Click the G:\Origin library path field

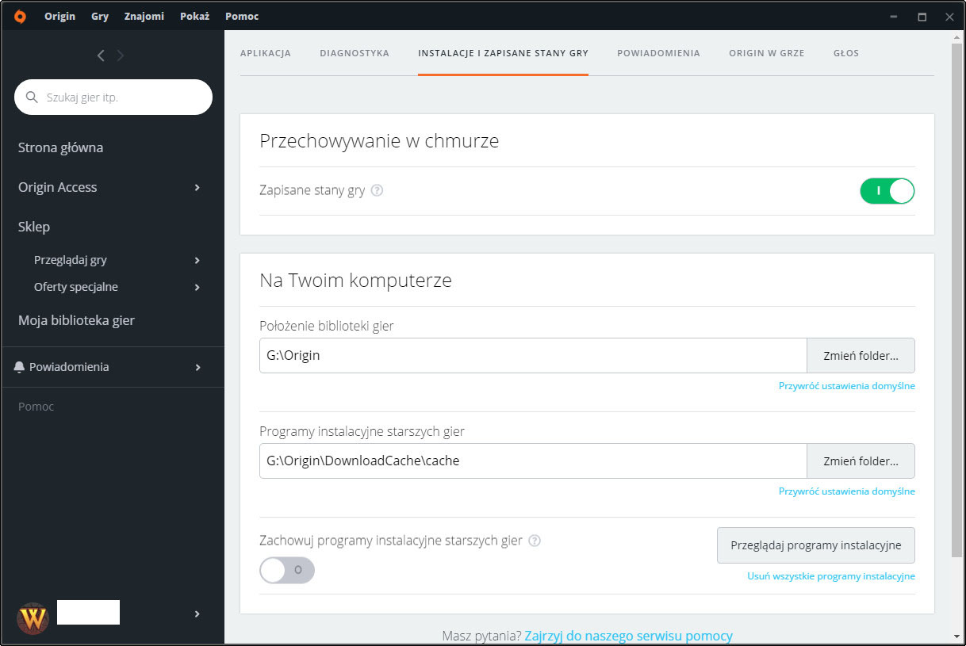(x=533, y=356)
